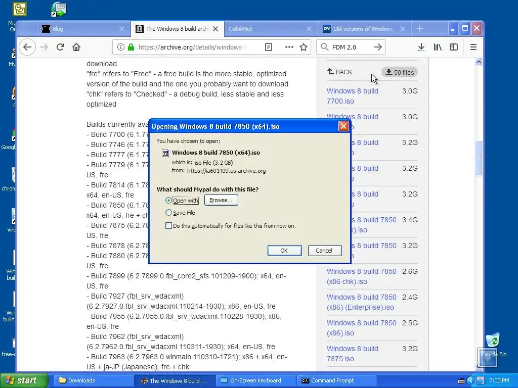Open Windows 8 build 7875.iso link
518x388 pixels.
point(353,354)
